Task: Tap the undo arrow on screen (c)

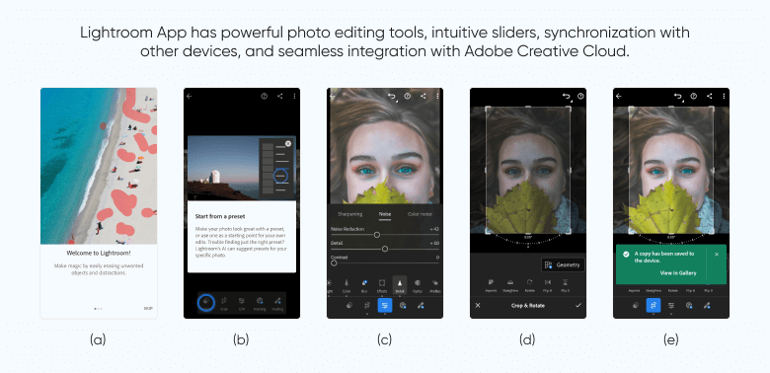Action: point(392,97)
